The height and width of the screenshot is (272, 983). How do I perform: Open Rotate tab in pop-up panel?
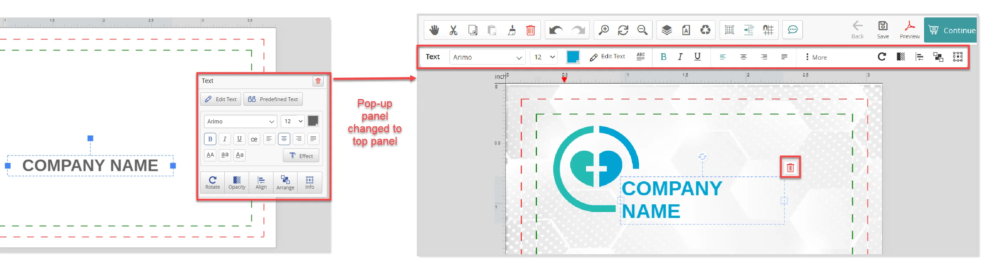(212, 183)
